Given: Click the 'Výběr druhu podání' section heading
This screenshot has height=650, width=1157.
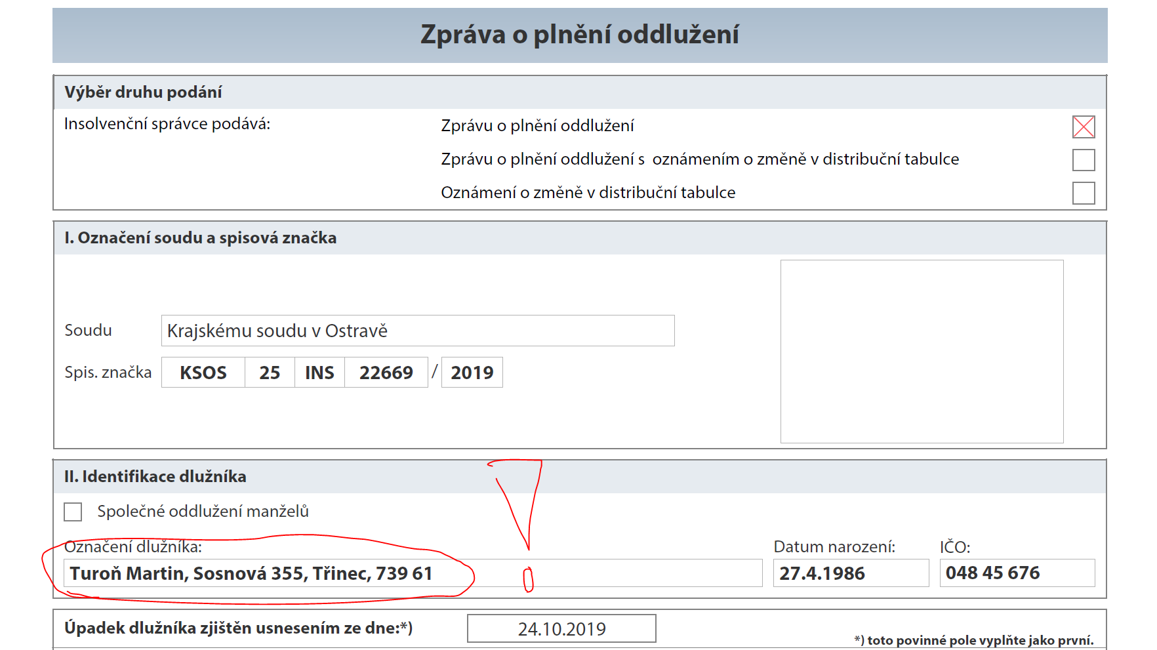Looking at the screenshot, I should [143, 92].
